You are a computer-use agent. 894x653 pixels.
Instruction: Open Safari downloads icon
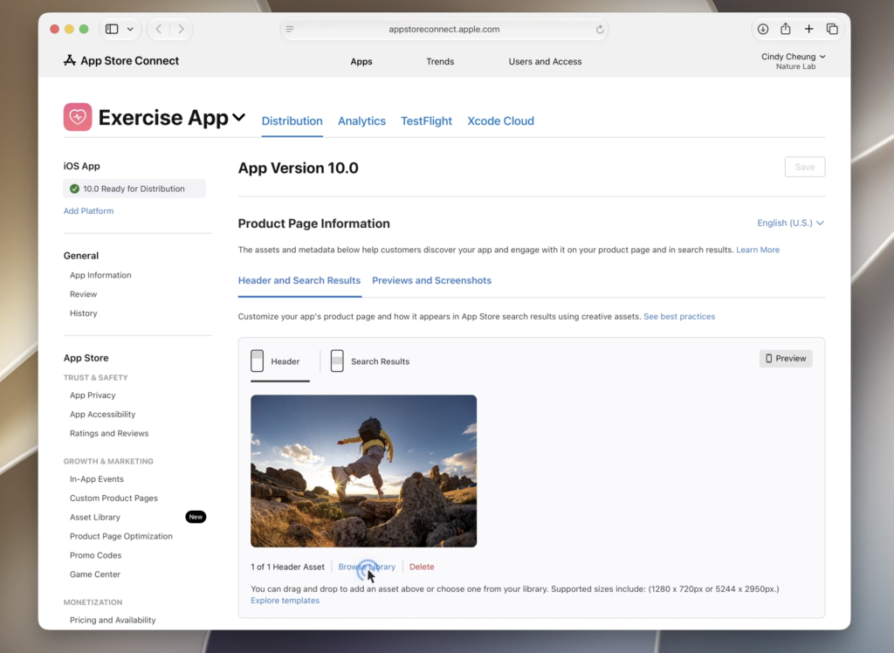tap(763, 29)
